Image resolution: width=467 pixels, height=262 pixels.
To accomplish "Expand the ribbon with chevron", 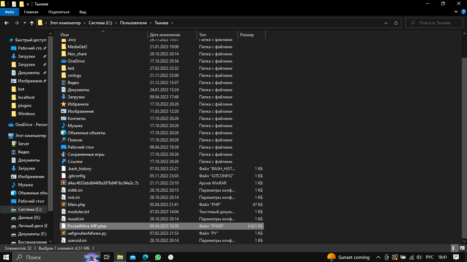I will pos(456,12).
